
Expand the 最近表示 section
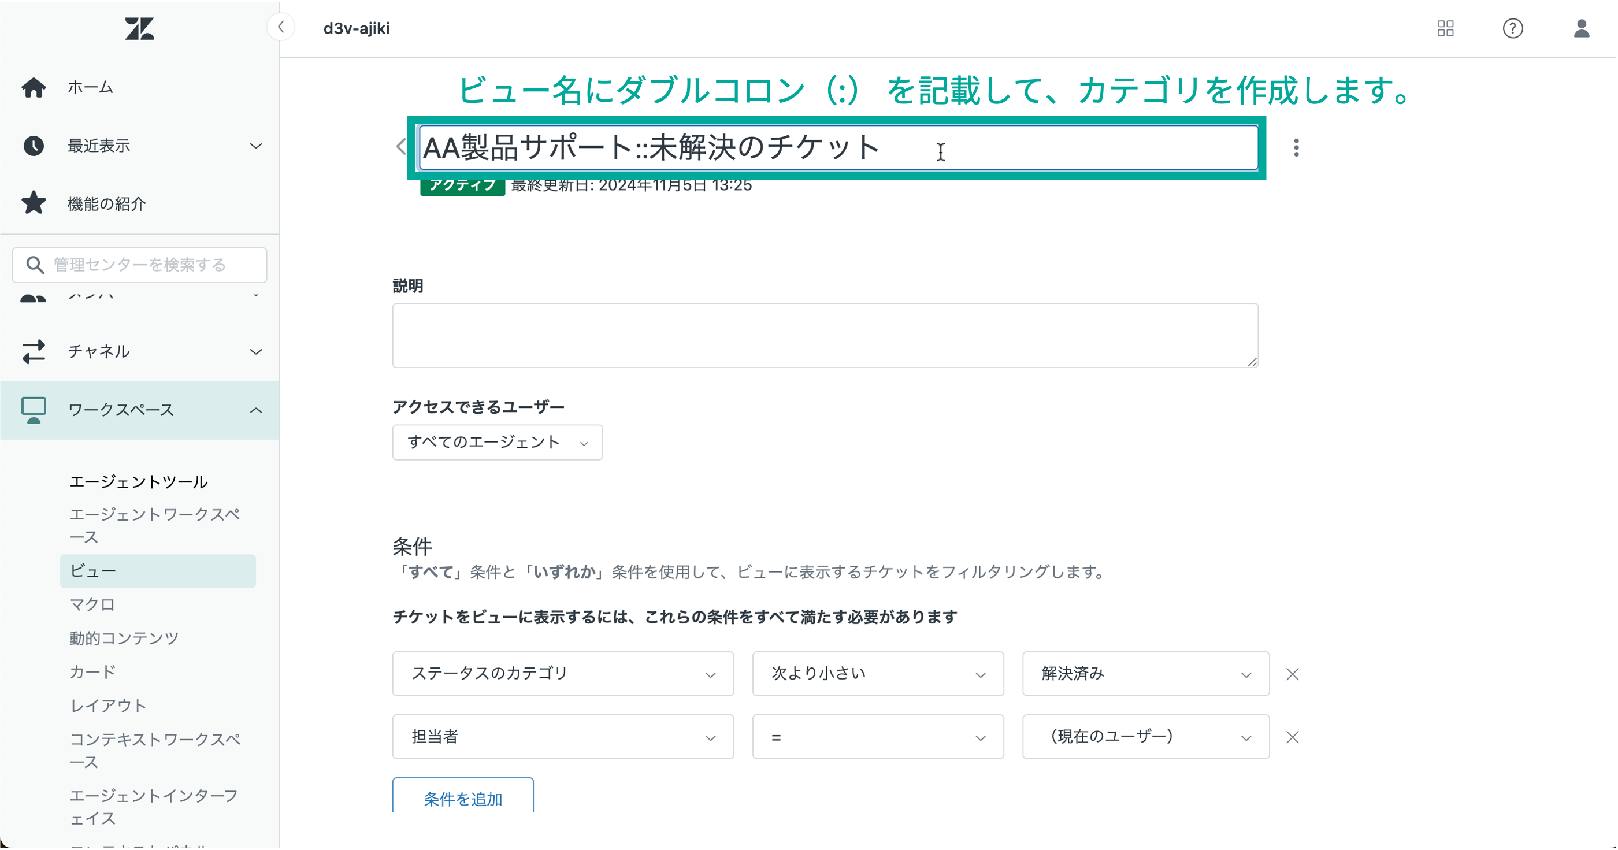[255, 146]
